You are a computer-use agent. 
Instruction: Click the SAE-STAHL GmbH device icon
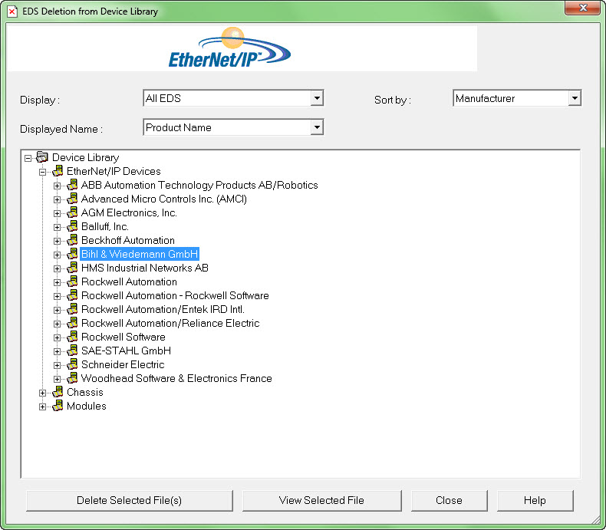click(x=72, y=351)
